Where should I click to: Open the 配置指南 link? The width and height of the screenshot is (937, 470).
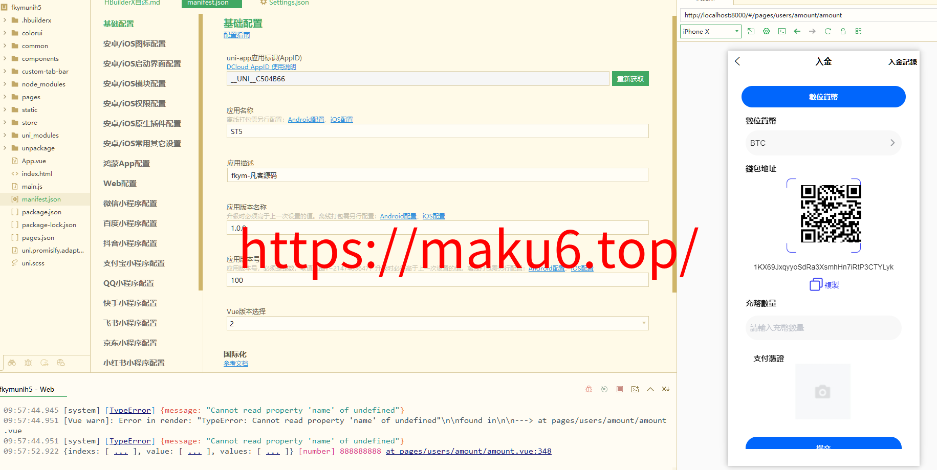pyautogui.click(x=237, y=35)
